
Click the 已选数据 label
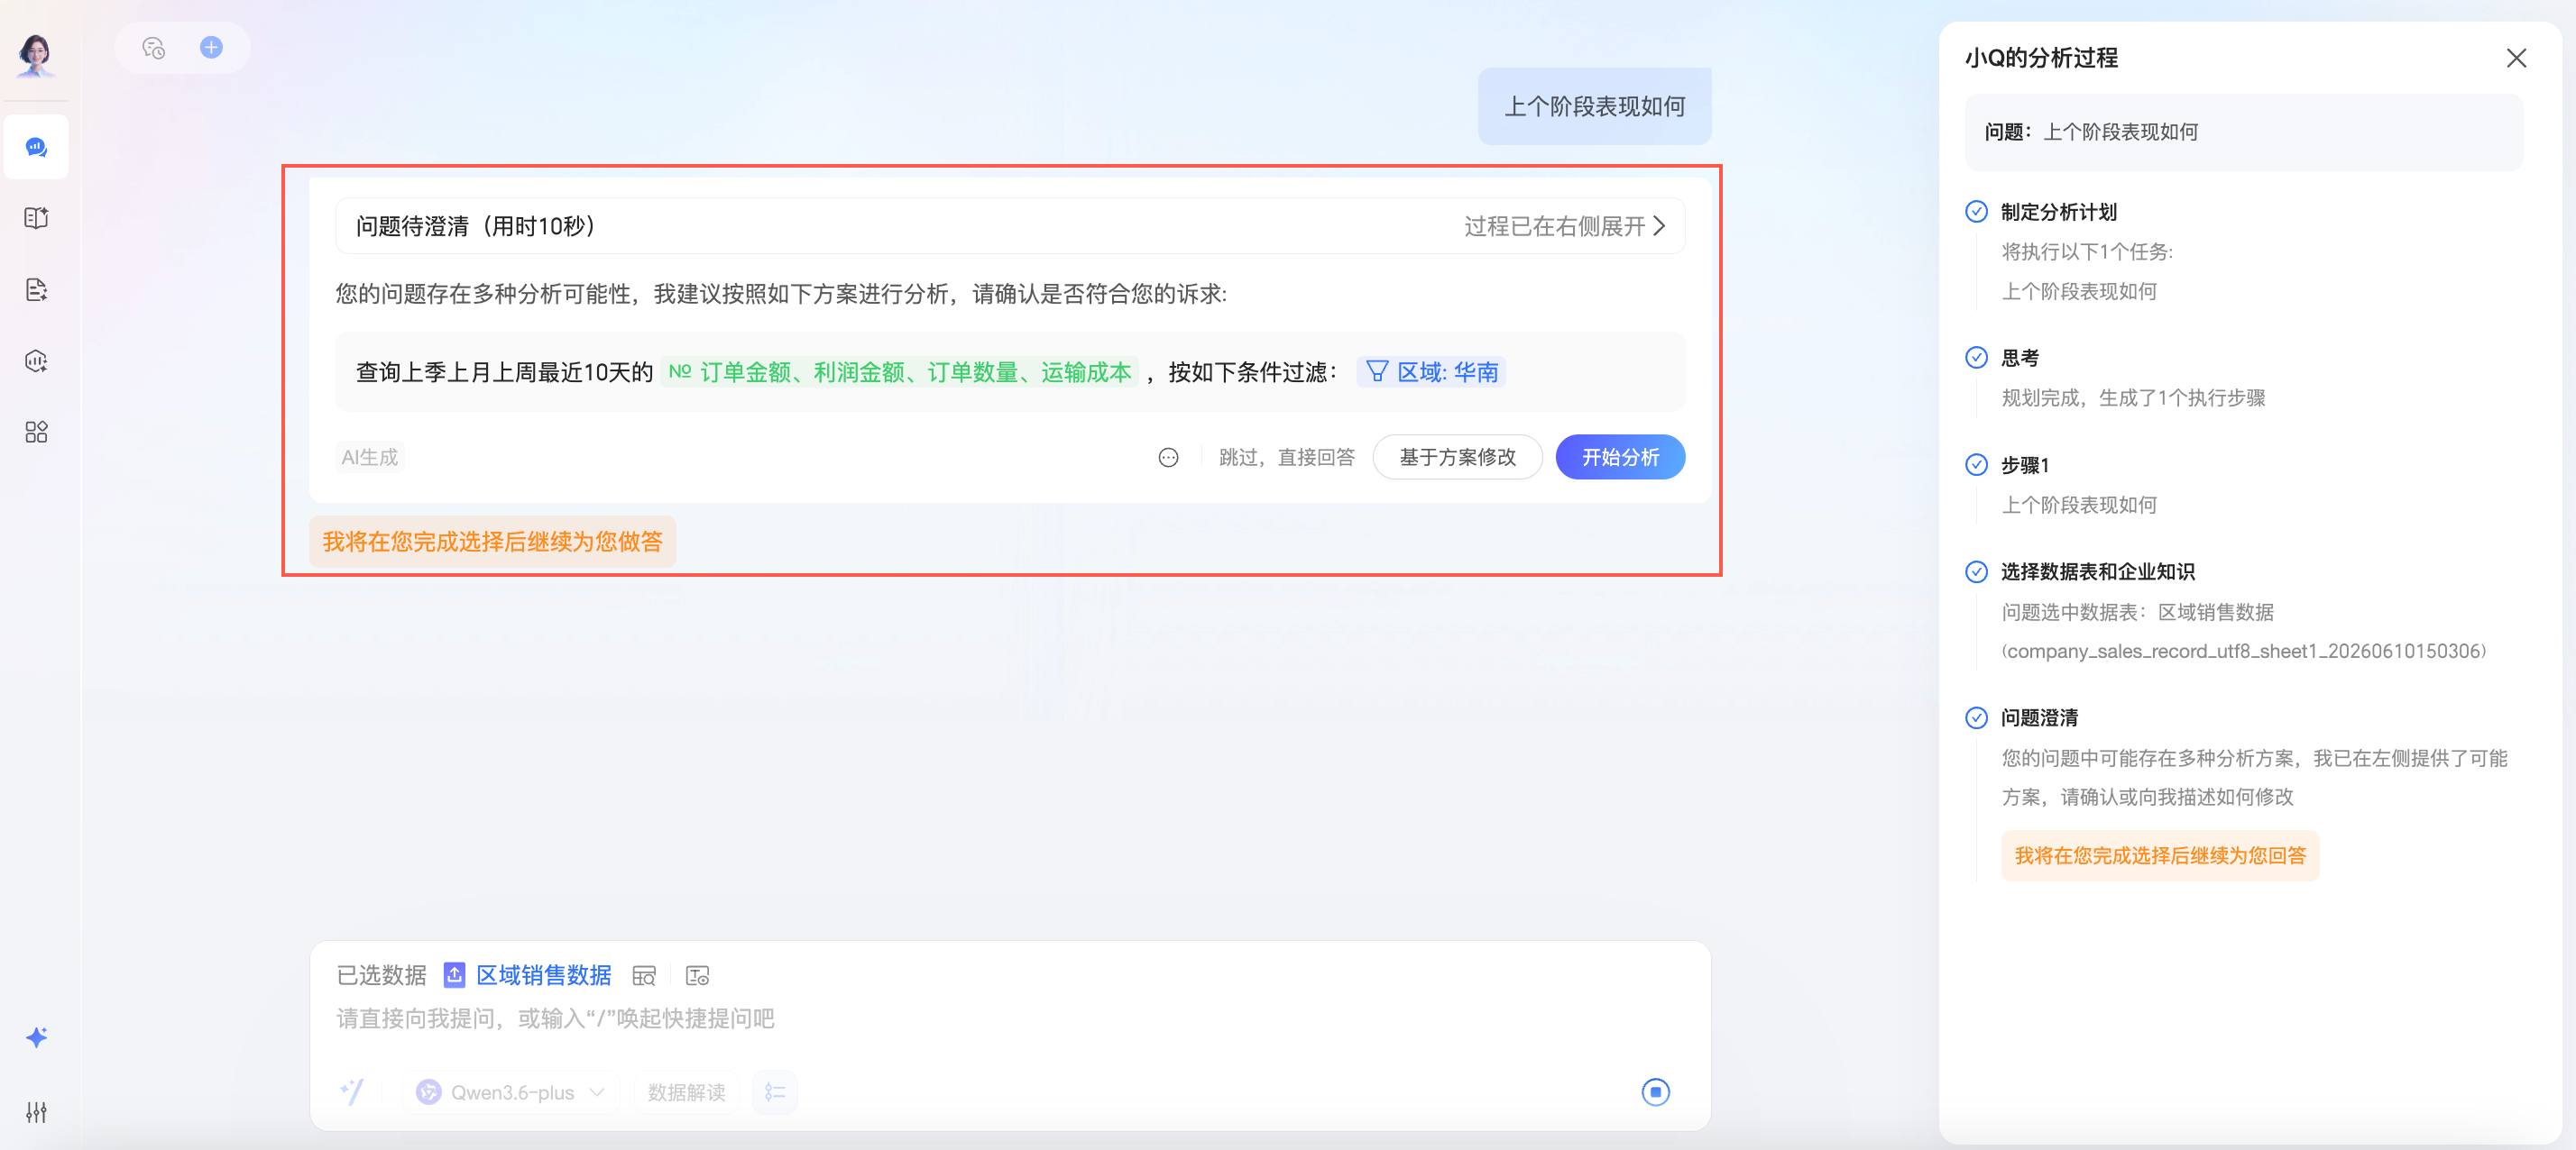(x=381, y=975)
